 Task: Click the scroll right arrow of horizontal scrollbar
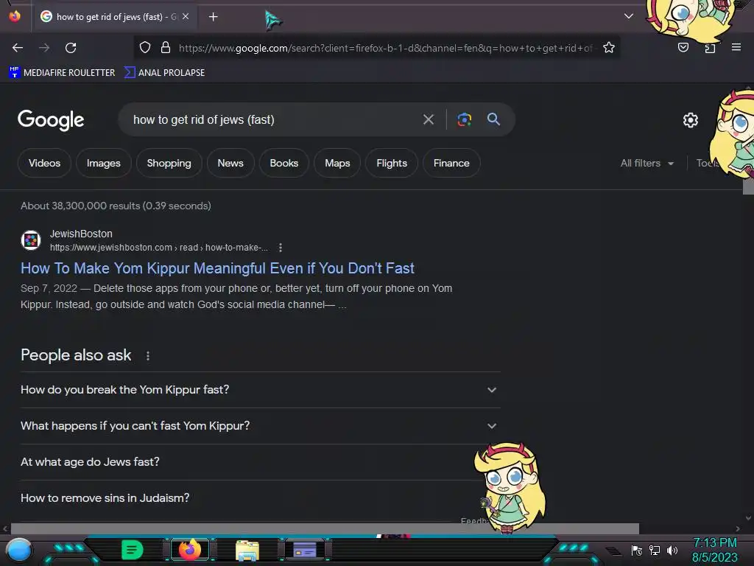pos(738,529)
